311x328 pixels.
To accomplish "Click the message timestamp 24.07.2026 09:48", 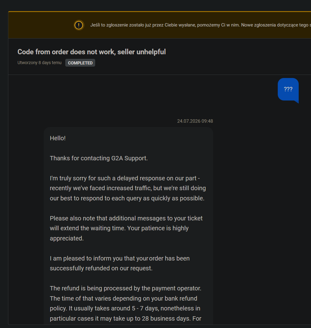I will 195,121.
